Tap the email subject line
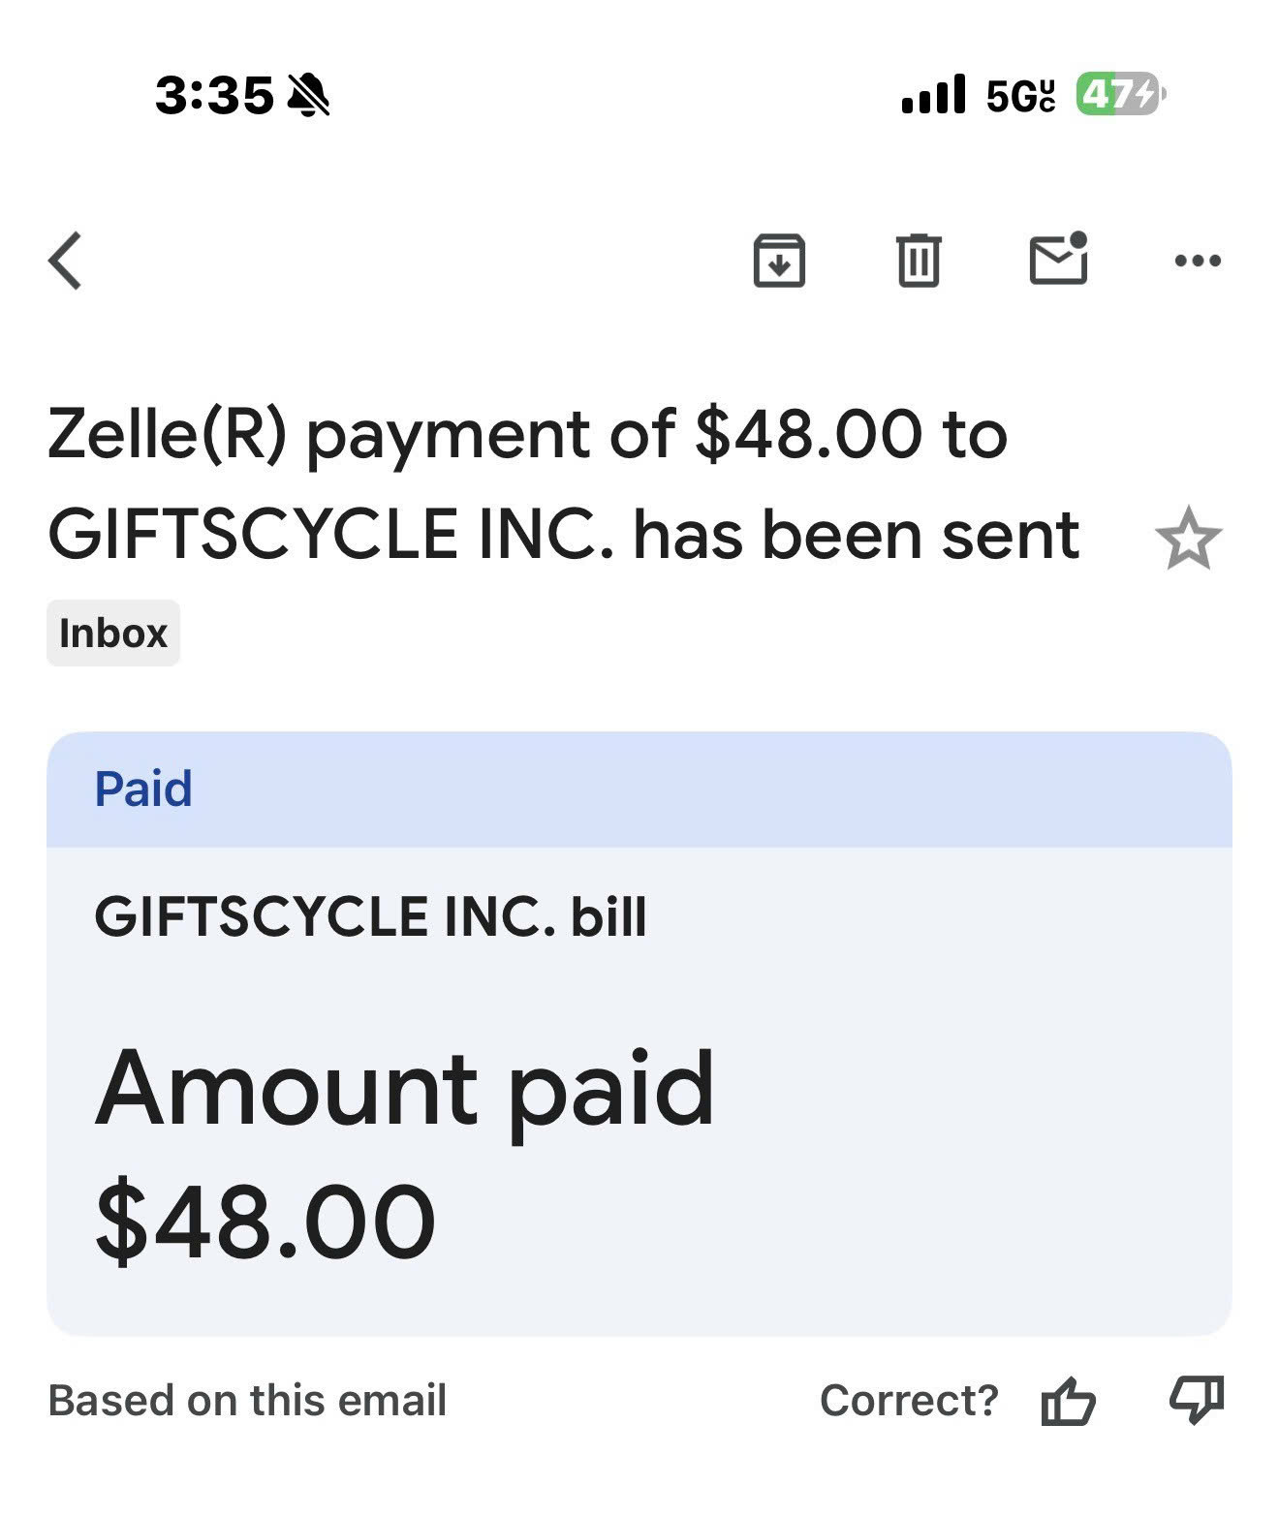 click(x=562, y=484)
